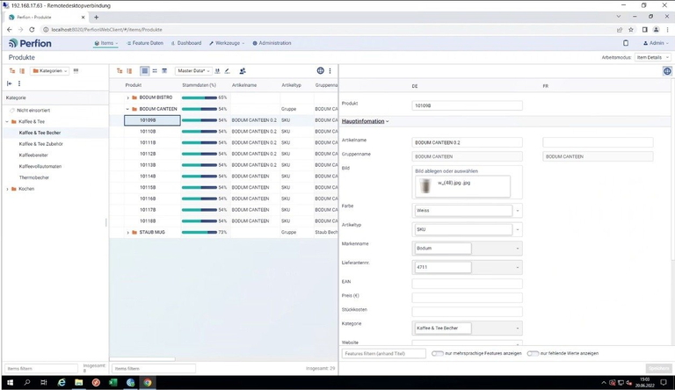The width and height of the screenshot is (675, 390).
Task: Switch to the card view icon in product toolbar
Action: [164, 71]
